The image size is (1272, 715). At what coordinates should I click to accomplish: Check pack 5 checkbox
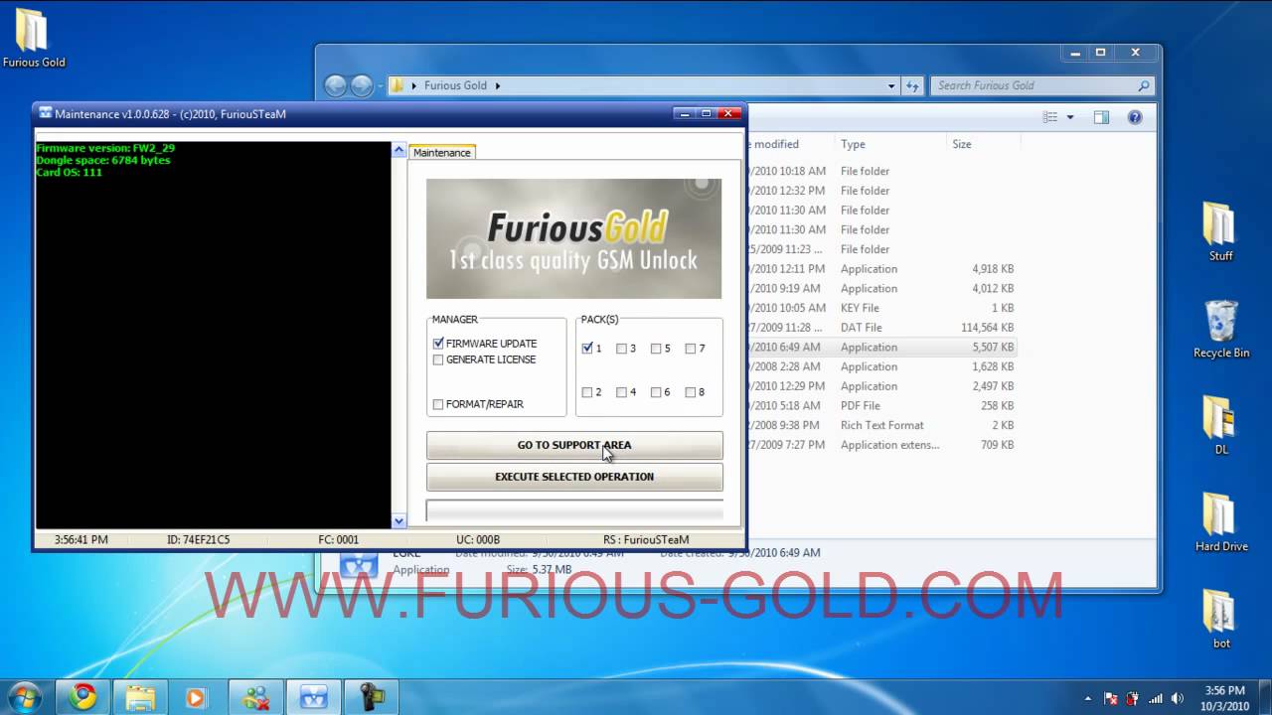(x=657, y=349)
